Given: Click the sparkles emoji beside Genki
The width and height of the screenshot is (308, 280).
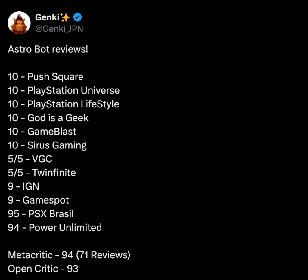Looking at the screenshot, I should click(65, 18).
